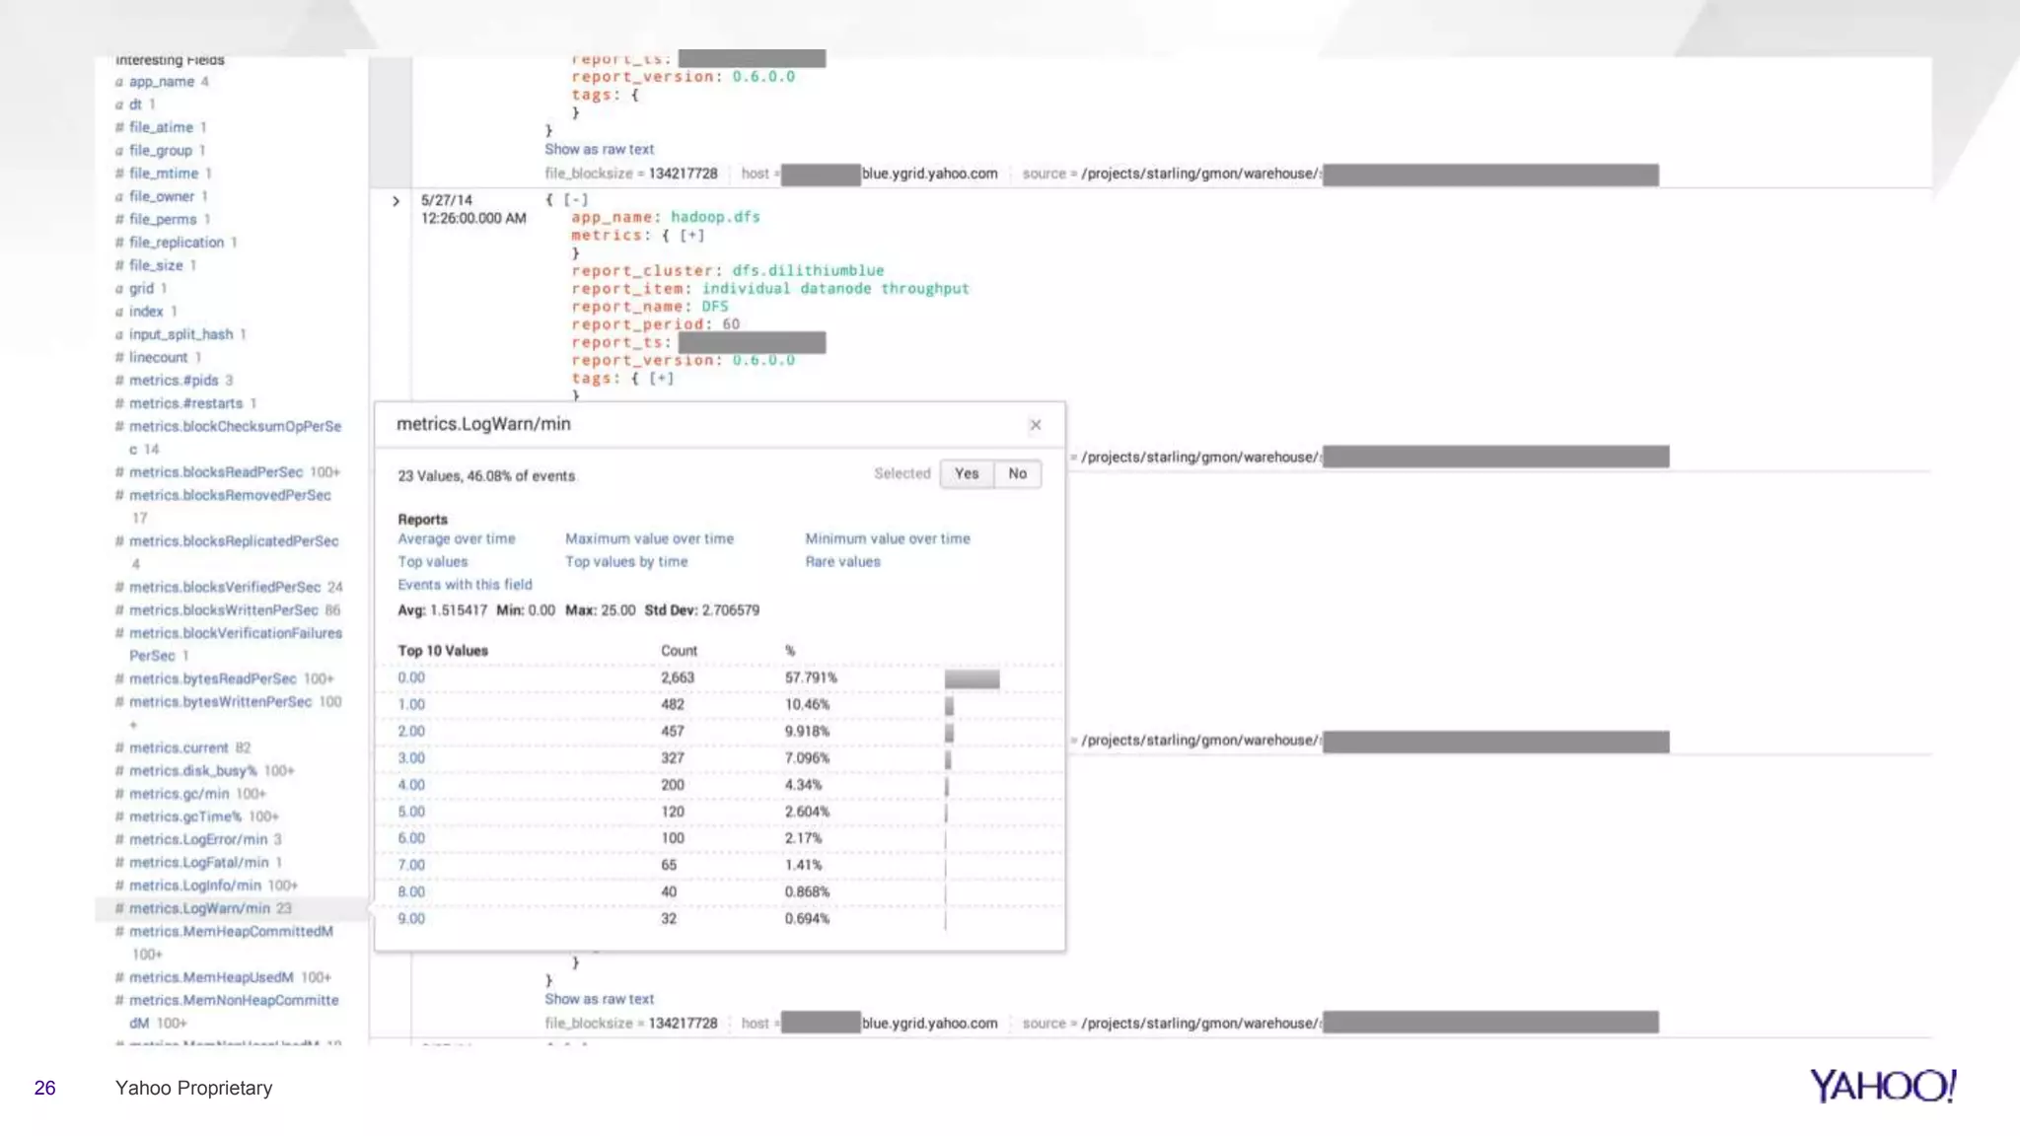Open Maximum value over time report
Screen dimensions: 2020x1136
point(649,538)
